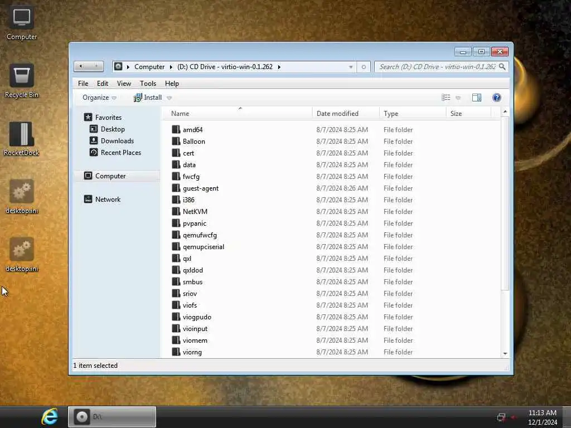Click the NetKVM folder icon

tap(176, 211)
